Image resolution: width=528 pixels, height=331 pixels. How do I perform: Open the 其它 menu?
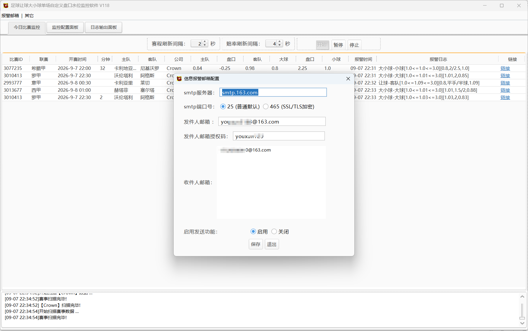tap(29, 16)
